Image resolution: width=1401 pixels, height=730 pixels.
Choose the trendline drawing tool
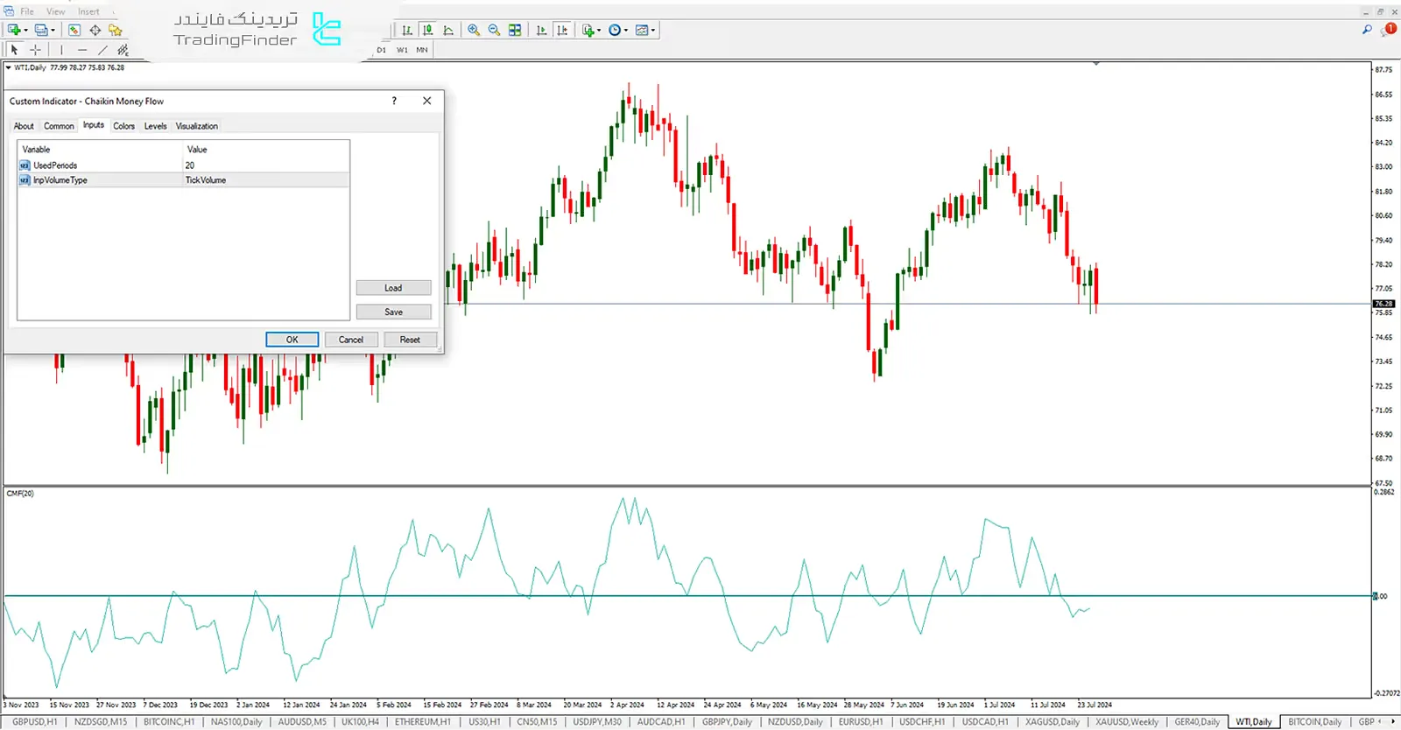coord(102,50)
